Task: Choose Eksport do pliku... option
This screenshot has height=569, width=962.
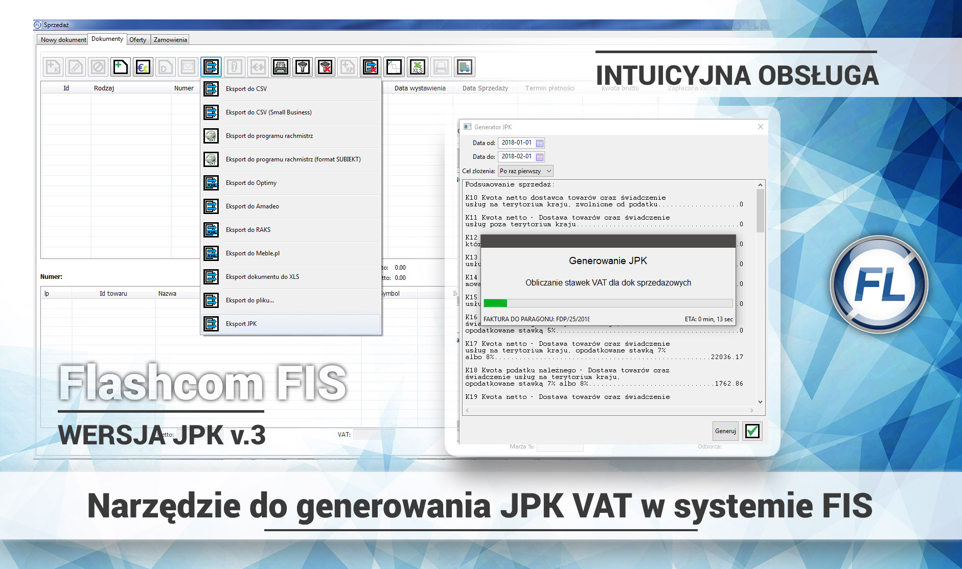Action: tap(291, 300)
